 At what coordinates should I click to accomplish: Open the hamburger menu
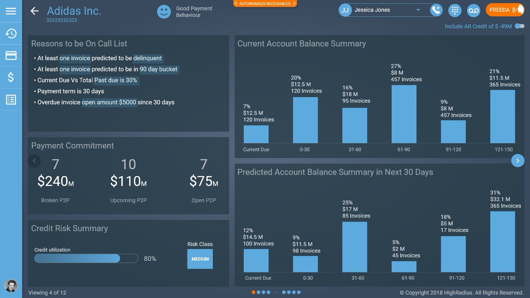point(11,11)
